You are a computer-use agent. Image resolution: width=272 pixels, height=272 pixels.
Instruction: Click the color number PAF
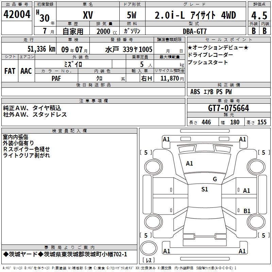click(56, 78)
